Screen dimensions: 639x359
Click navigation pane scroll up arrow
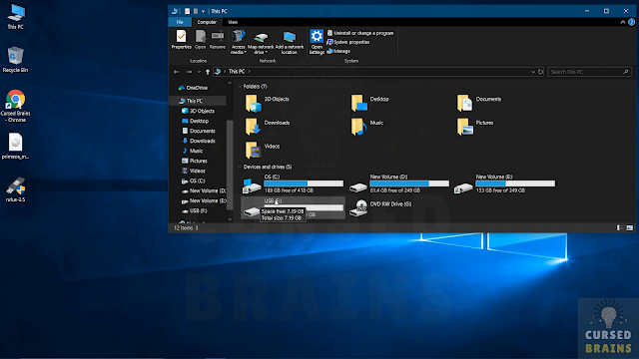pyautogui.click(x=230, y=83)
